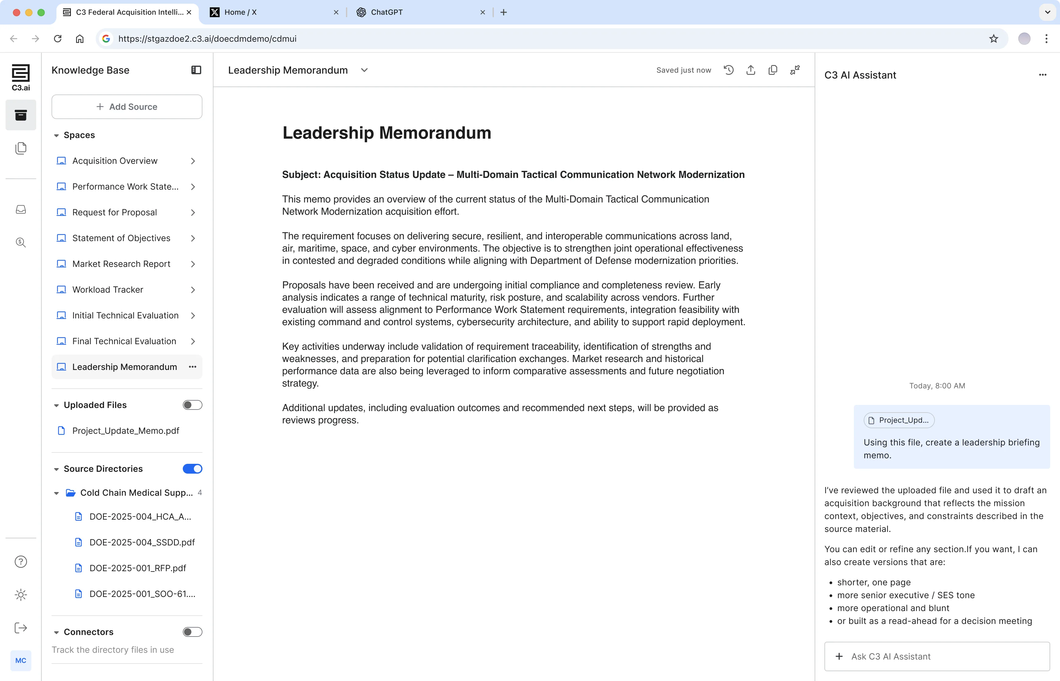The width and height of the screenshot is (1060, 681).
Task: Toggle the Uploaded Files switch
Action: [x=192, y=405]
